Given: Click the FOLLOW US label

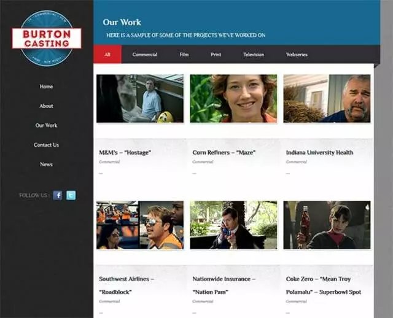Looking at the screenshot, I should 34,195.
